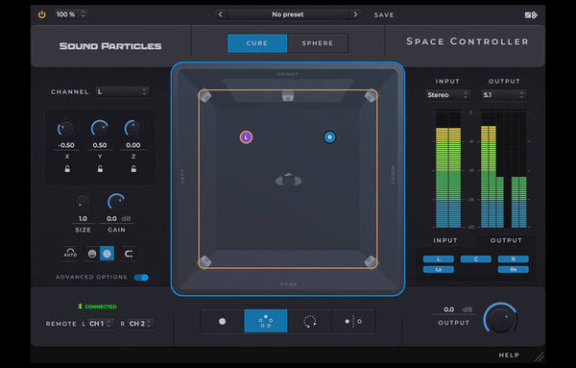Go to the previous preset arrow
Image resolution: width=576 pixels, height=368 pixels.
pyautogui.click(x=221, y=14)
